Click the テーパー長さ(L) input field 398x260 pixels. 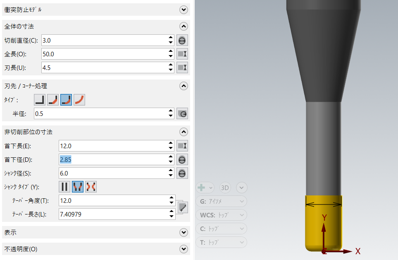[x=114, y=214]
